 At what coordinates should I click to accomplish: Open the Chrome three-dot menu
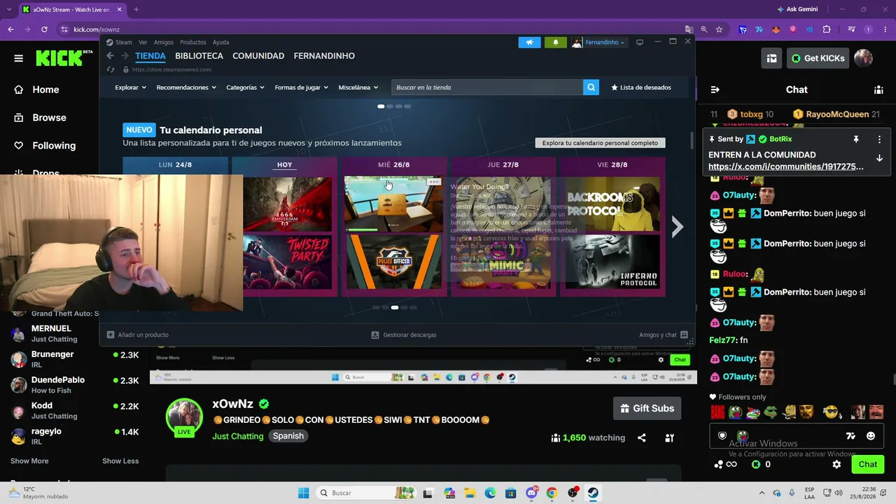[x=885, y=29]
